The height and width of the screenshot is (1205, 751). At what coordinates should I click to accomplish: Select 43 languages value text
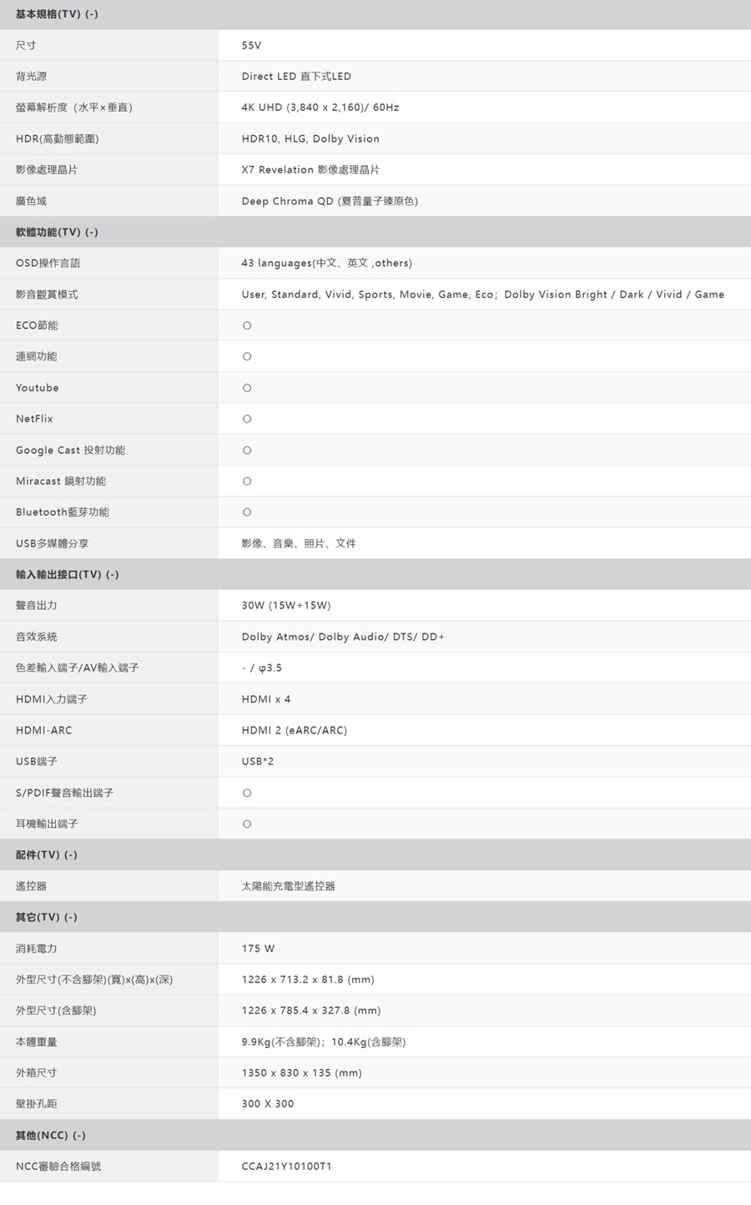(326, 263)
